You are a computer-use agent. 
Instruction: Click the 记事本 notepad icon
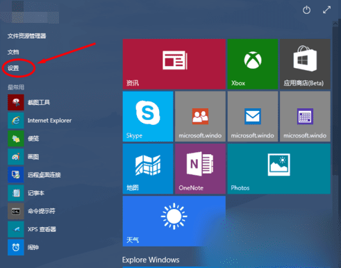click(x=16, y=193)
